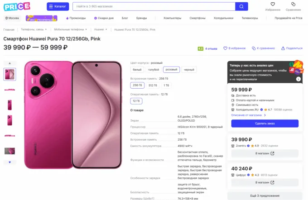Open the Избранное favorites heart icon
This screenshot has height=200, width=308.
(273, 5)
